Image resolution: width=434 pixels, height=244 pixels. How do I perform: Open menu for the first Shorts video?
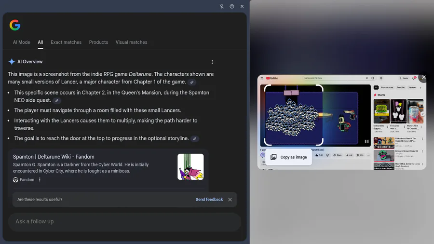388,127
